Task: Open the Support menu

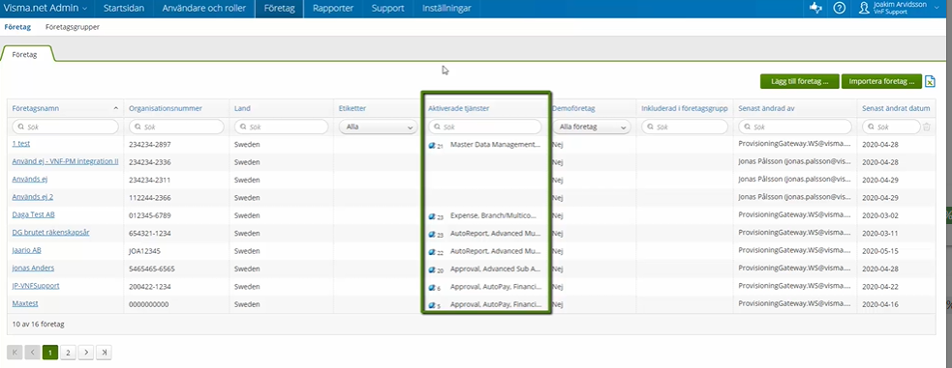Action: (388, 9)
